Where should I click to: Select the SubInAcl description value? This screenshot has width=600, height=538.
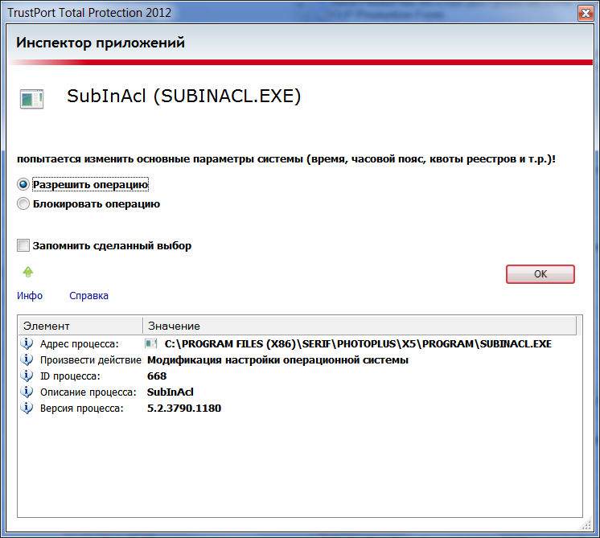coord(171,392)
